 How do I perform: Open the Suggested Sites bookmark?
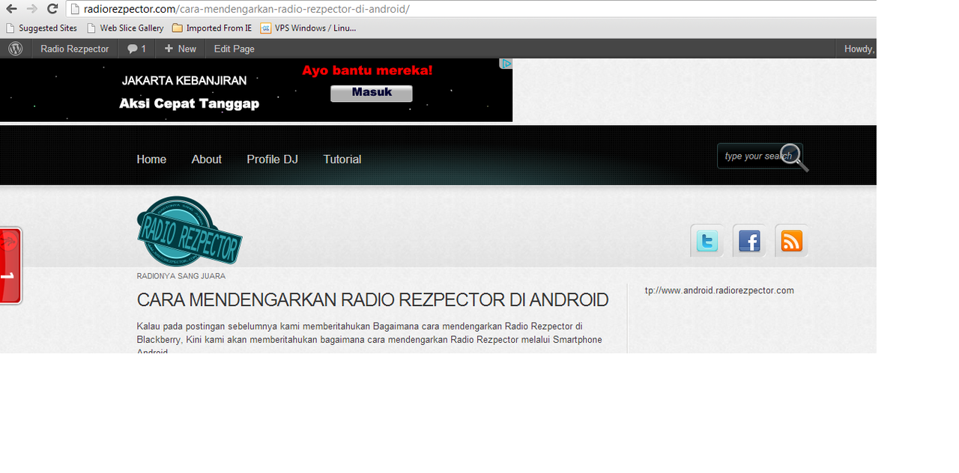tap(41, 28)
